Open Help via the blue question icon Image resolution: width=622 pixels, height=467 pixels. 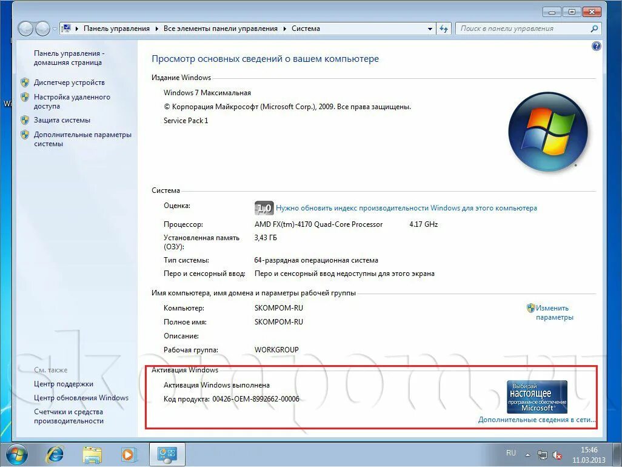point(596,47)
